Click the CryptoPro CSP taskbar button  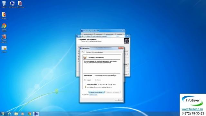tap(36, 114)
